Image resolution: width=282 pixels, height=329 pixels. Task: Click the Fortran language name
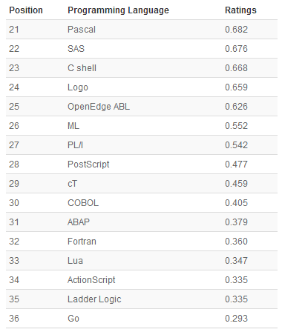[x=82, y=242]
